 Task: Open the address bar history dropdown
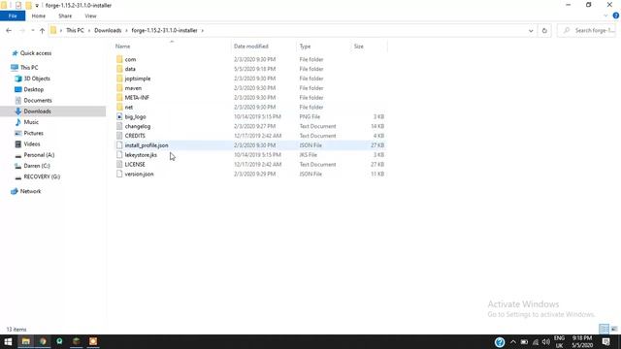[x=531, y=30]
